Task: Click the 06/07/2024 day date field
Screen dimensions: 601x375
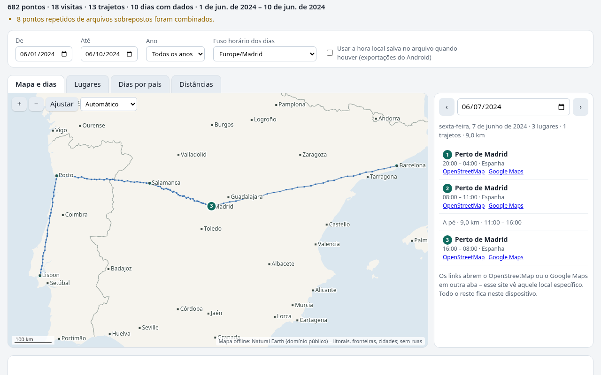Action: click(x=514, y=107)
